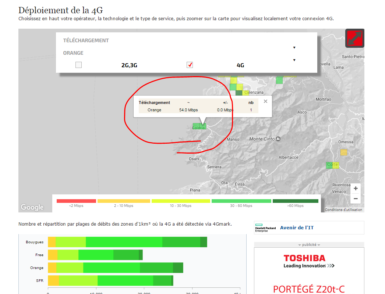385x294 pixels.
Task: Click the dark green >60 Mbps legend swatch
Action: pos(295,201)
